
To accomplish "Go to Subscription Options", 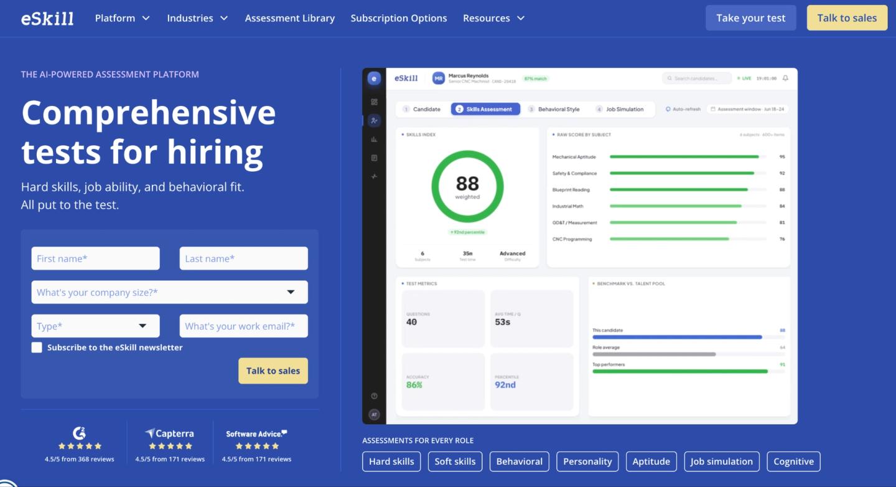I will [x=399, y=18].
